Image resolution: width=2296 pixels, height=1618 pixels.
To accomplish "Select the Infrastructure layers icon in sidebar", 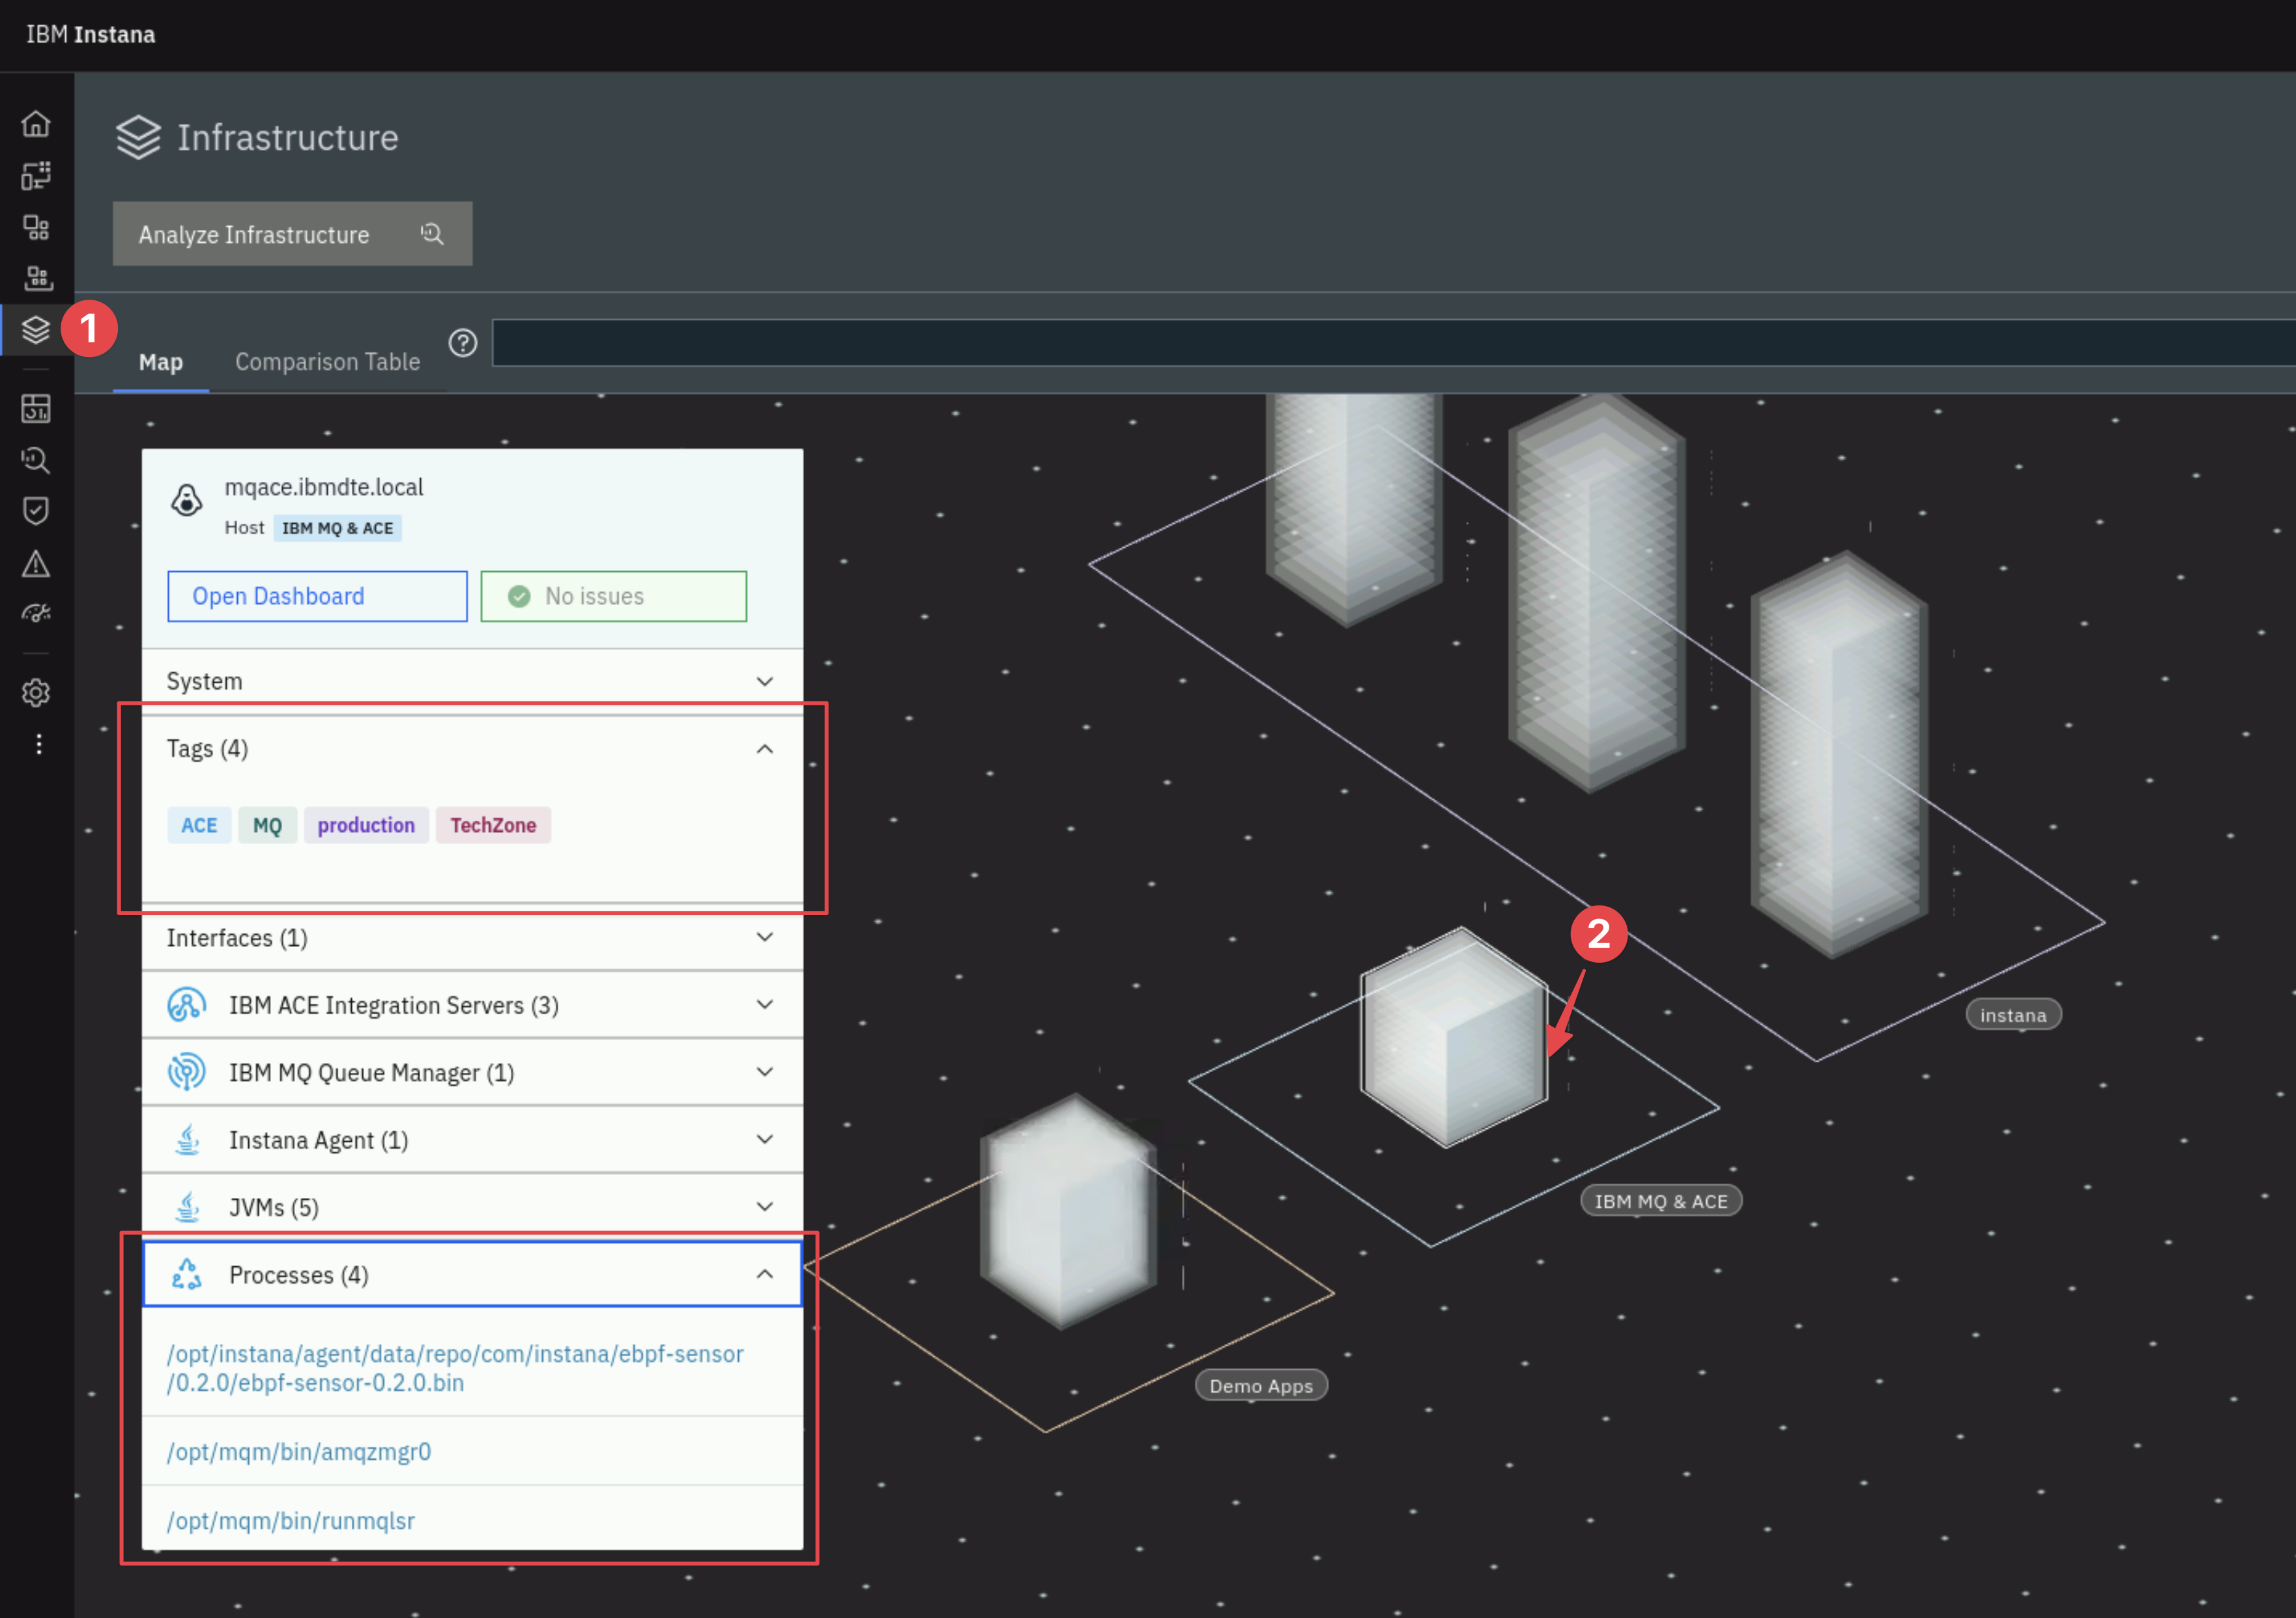I will (x=36, y=329).
